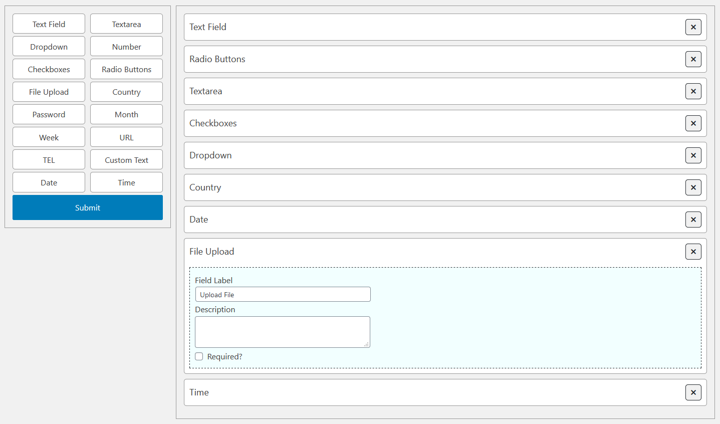
Task: Remove the Text Field from the form
Action: coord(693,27)
